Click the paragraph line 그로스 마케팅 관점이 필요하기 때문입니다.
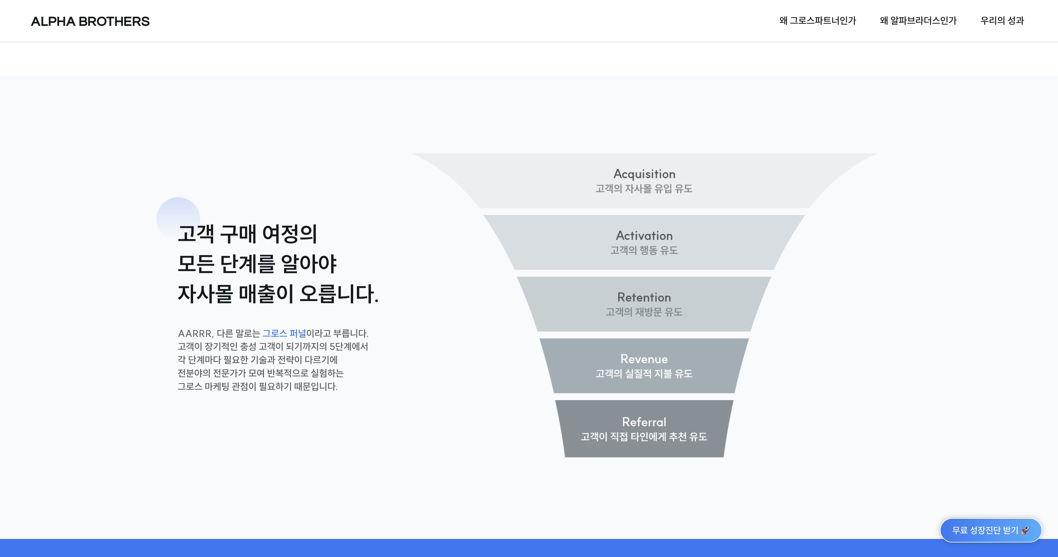 [257, 386]
